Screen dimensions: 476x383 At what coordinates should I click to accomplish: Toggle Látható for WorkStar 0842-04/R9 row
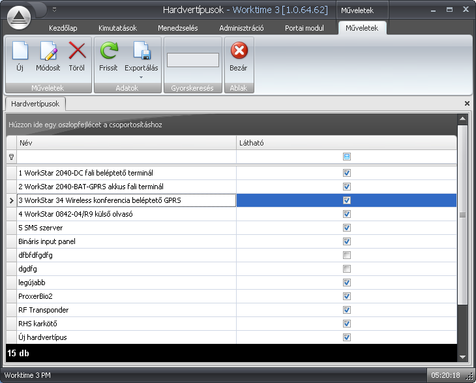pos(347,214)
